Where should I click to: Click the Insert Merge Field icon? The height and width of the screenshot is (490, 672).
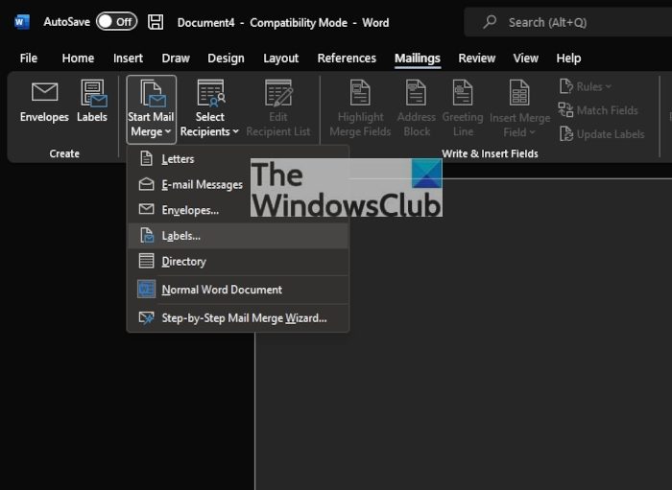519,92
